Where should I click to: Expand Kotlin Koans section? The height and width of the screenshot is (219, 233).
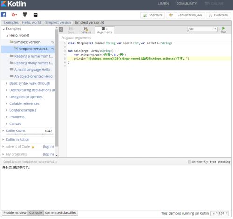3,131
